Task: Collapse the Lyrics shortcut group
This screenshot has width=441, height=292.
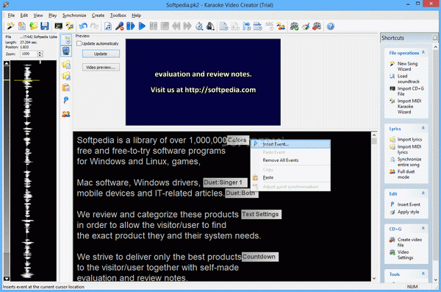Action: coord(423,129)
